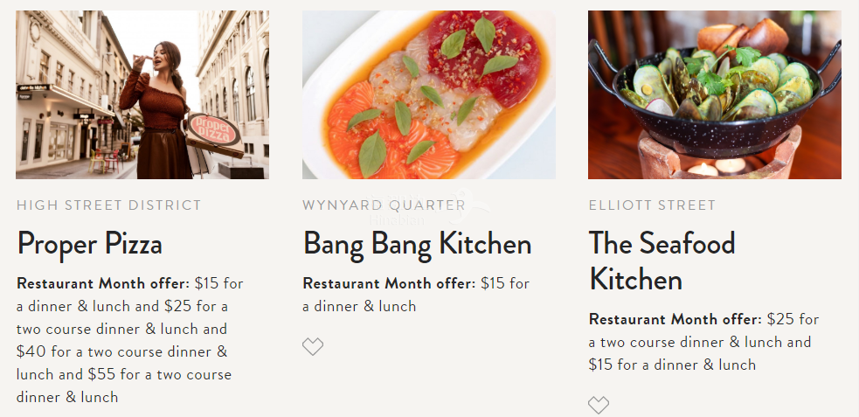Go to the Bang Bang Kitchen heading
859x417 pixels.
click(x=417, y=243)
